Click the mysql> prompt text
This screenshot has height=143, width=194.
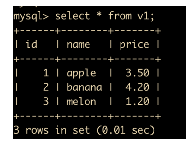point(31,16)
